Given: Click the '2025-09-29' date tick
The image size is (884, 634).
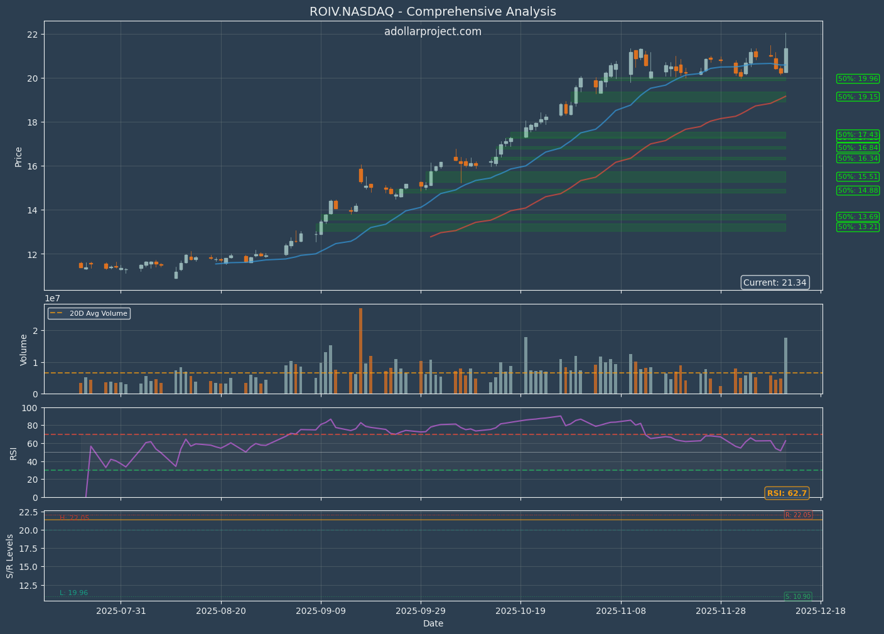Looking at the screenshot, I should click(x=421, y=610).
